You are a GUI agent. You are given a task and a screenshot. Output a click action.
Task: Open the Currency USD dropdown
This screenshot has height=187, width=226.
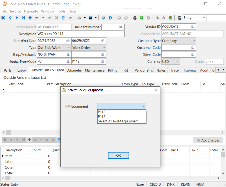pyautogui.click(x=177, y=61)
